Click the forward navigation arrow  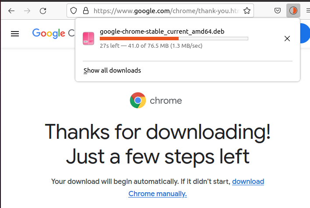27,11
